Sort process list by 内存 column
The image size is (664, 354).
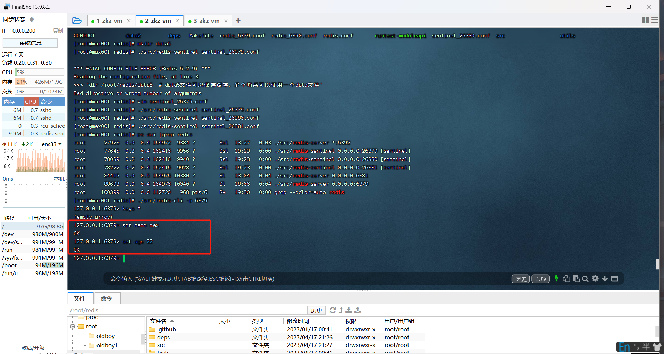pos(12,102)
